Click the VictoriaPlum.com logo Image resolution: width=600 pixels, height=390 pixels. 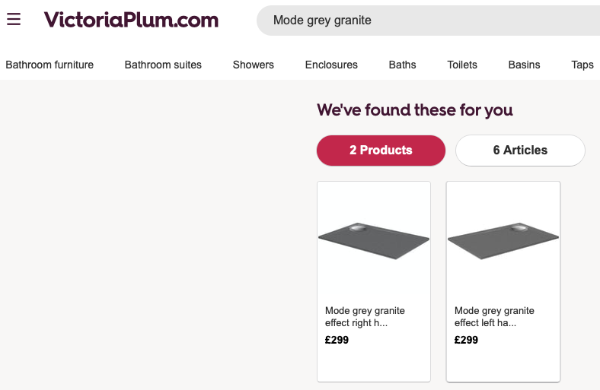[131, 20]
